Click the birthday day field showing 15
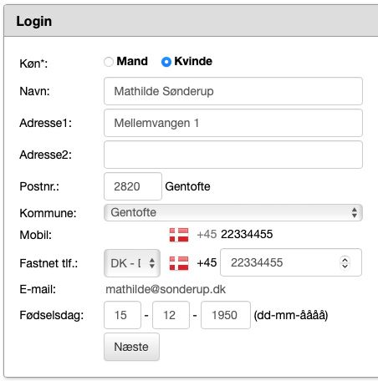 (x=122, y=315)
